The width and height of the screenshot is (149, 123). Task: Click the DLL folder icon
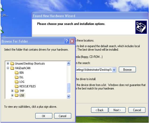coord(17,77)
